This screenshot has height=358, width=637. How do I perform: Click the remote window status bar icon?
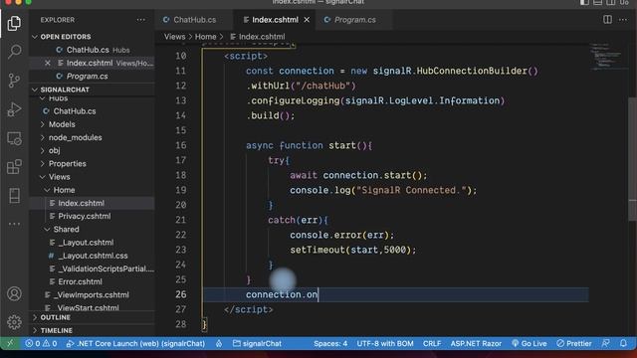click(x=10, y=343)
